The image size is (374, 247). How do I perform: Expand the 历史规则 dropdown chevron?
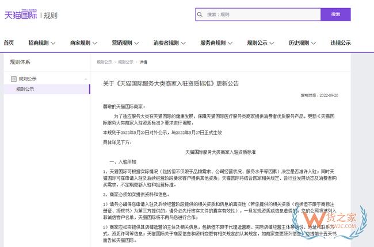click(x=314, y=43)
